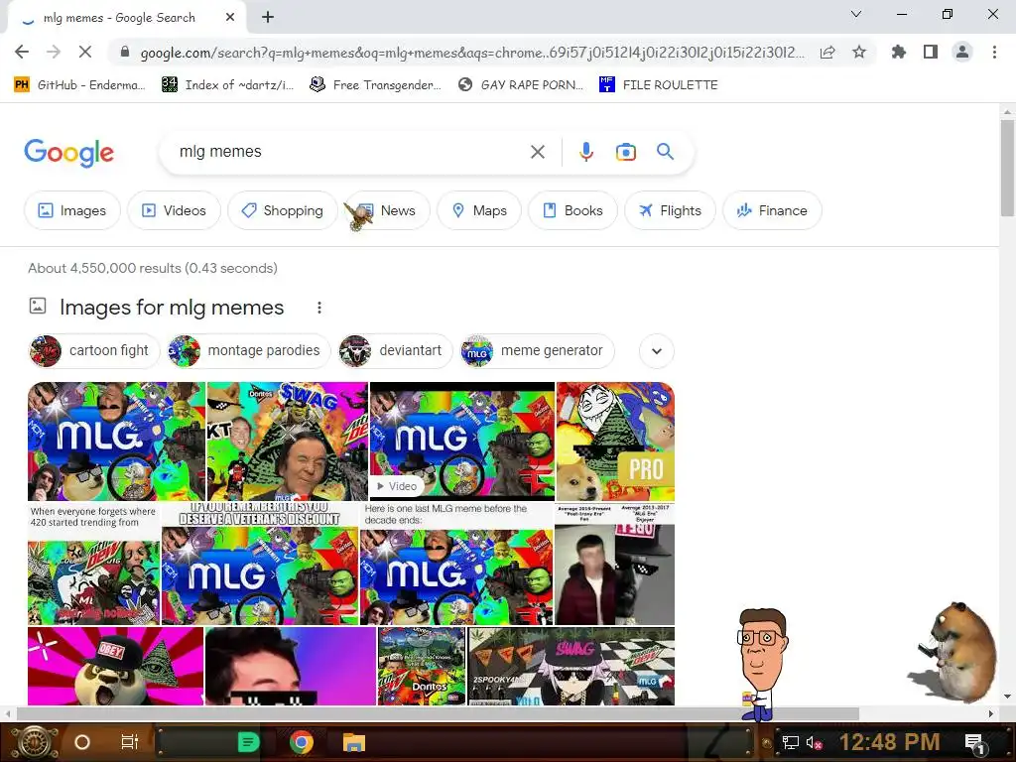
Task: Open the MLG image marked Video
Action: click(x=462, y=442)
